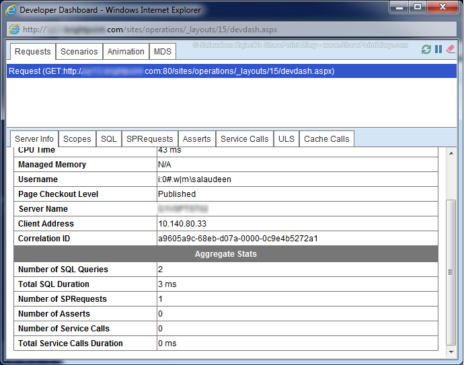Click the page icon in the address bar
This screenshot has height=365, width=464.
click(14, 30)
